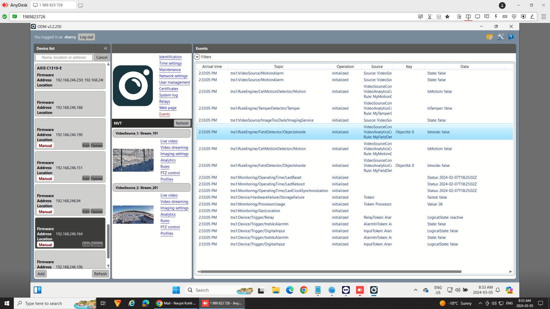Open the Network settings link
The image size is (550, 309).
[173, 76]
